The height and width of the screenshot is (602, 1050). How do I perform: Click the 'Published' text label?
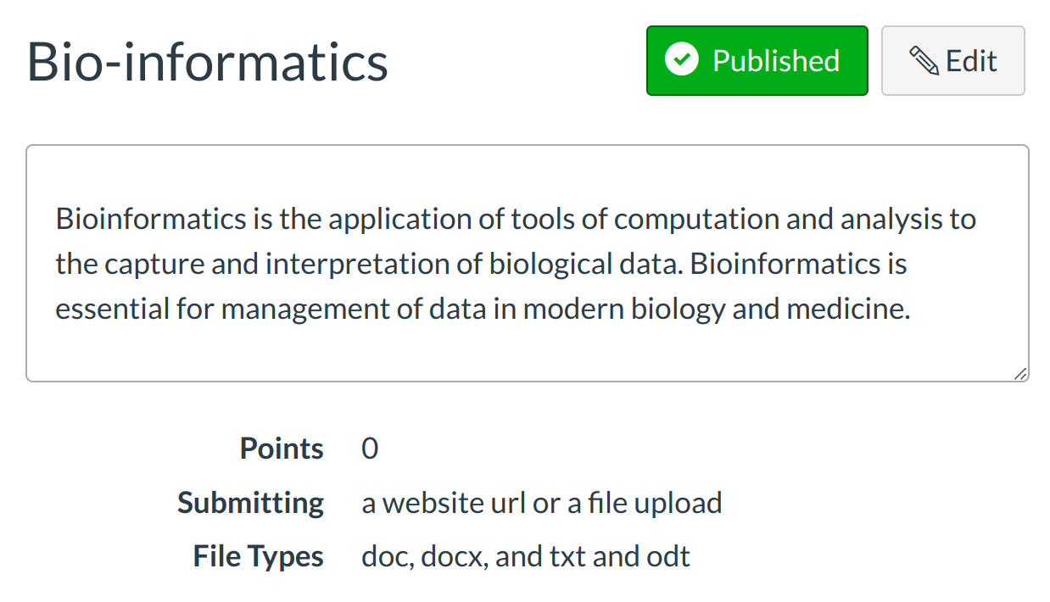(x=775, y=61)
